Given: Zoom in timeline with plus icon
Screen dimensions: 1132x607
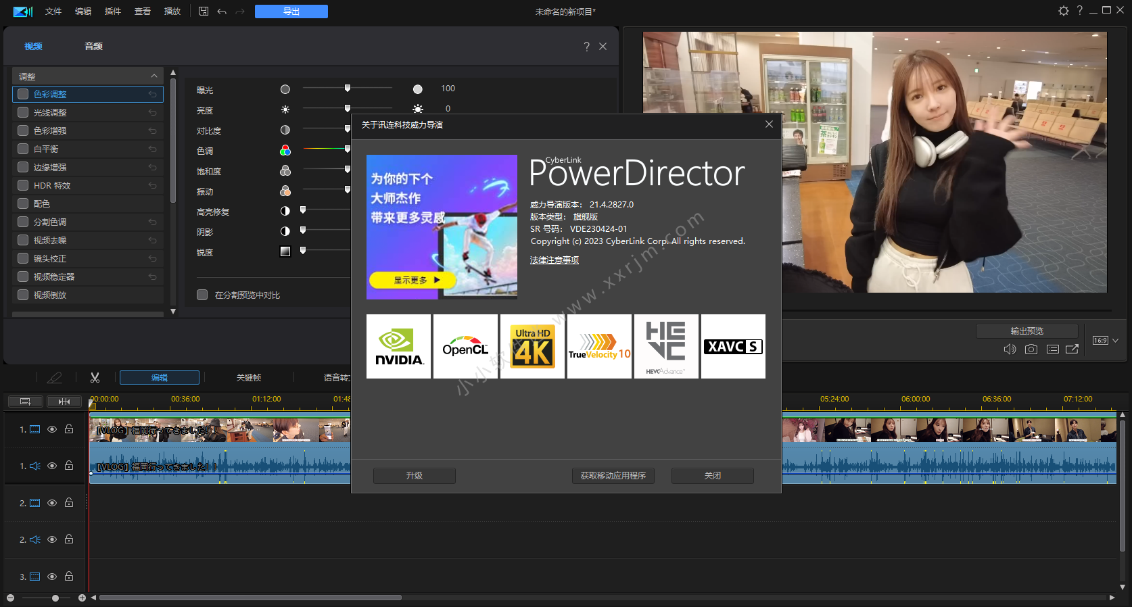Looking at the screenshot, I should [82, 598].
